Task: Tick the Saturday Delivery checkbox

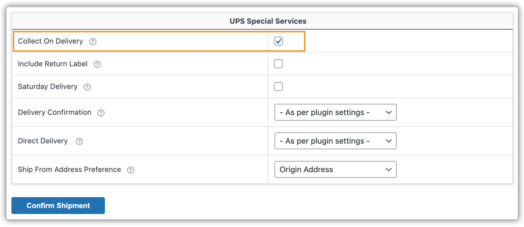Action: [278, 87]
